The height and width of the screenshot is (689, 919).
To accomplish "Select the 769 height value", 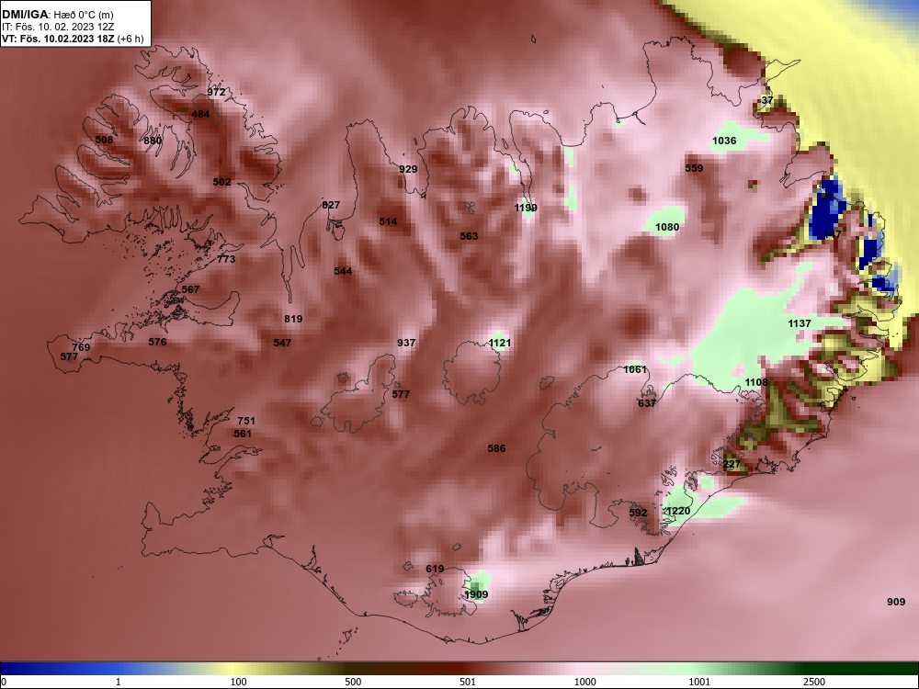I will tap(81, 347).
